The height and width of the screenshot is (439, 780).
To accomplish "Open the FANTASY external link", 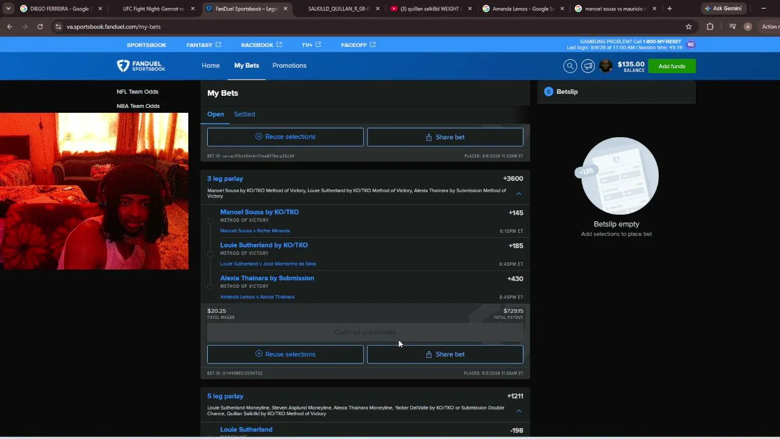I will click(204, 45).
